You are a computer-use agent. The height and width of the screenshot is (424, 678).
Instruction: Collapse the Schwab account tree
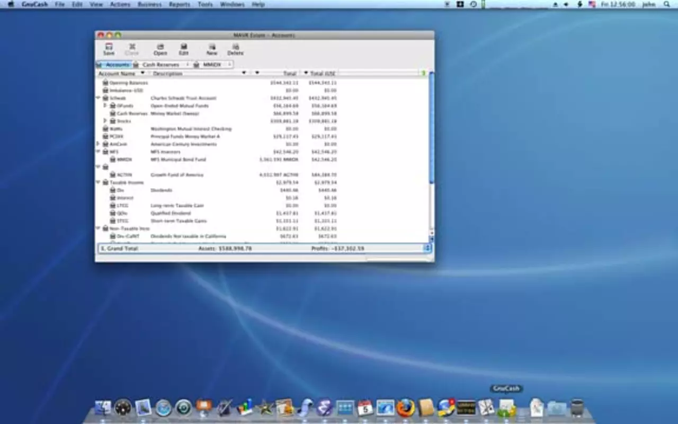pos(98,98)
